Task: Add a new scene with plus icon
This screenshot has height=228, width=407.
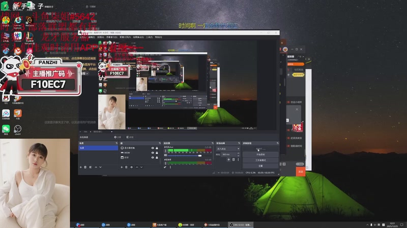Action: [x=81, y=167]
